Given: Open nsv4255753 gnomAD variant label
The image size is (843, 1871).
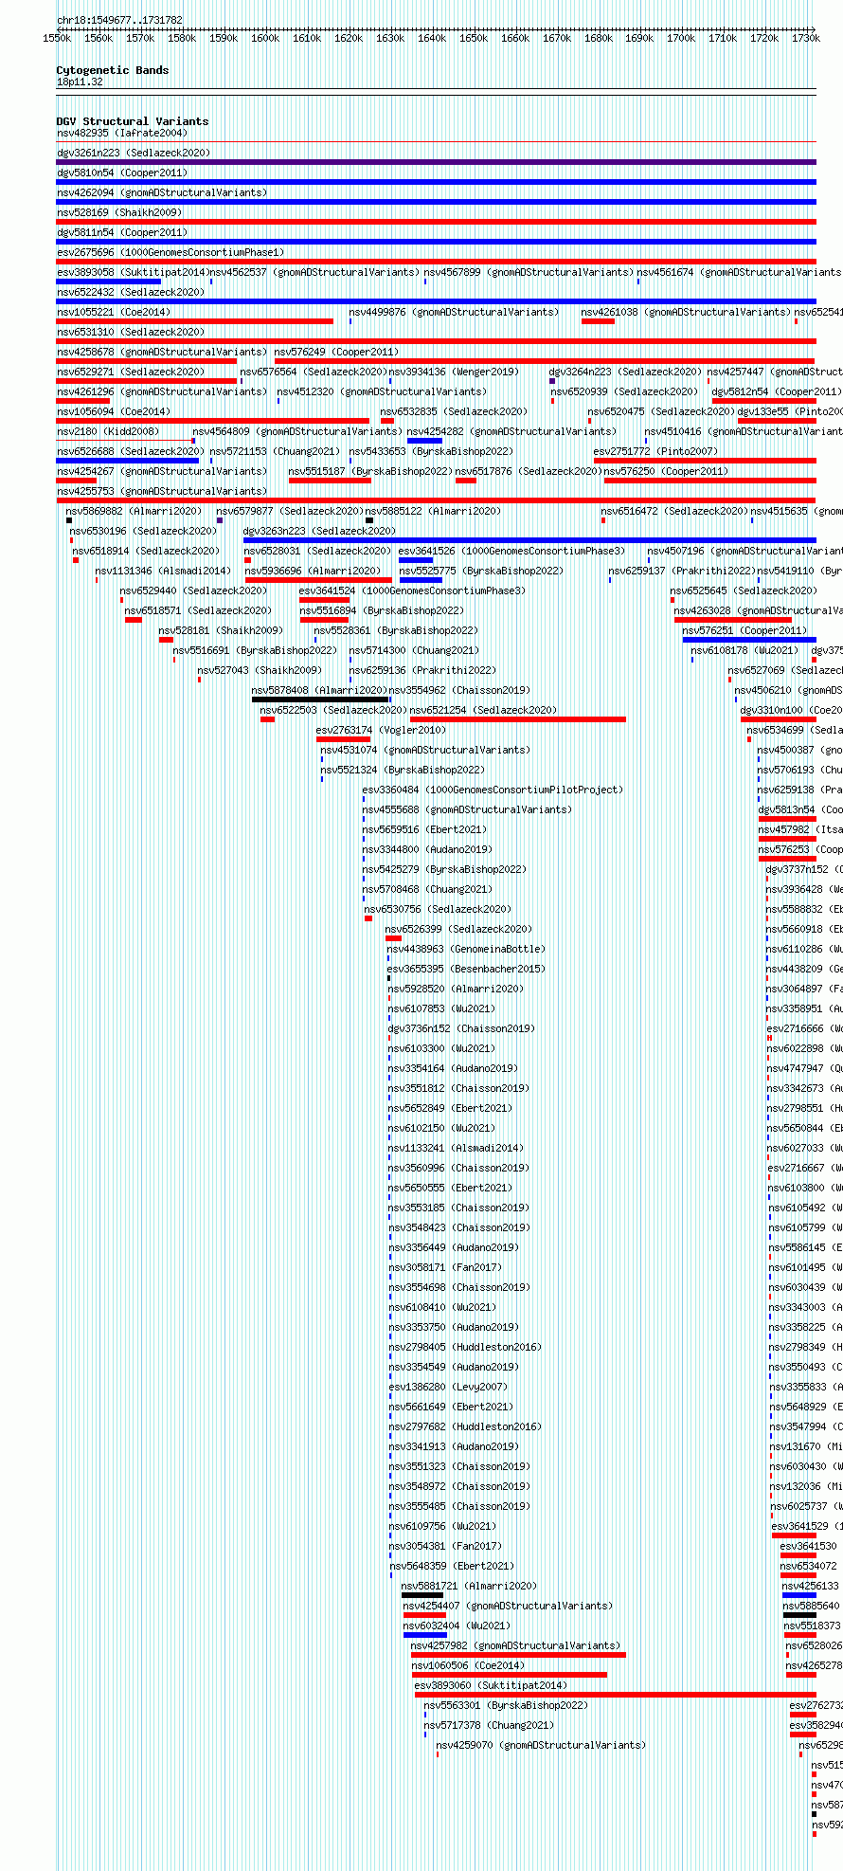Looking at the screenshot, I should (162, 491).
